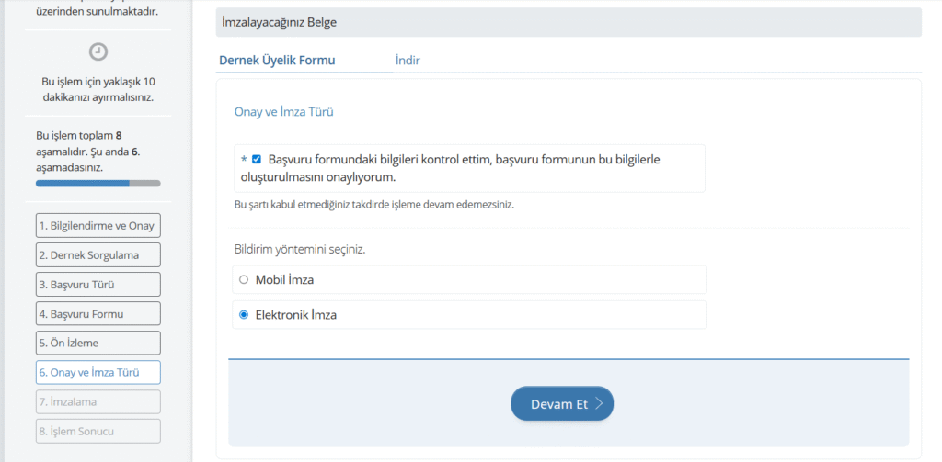Return to step 4. Başvuru Formu
Viewport: 942px width, 462px height.
[98, 314]
